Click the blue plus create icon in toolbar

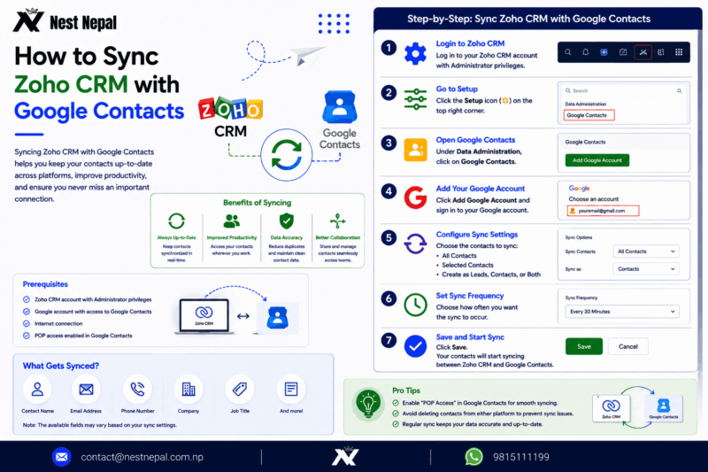604,52
